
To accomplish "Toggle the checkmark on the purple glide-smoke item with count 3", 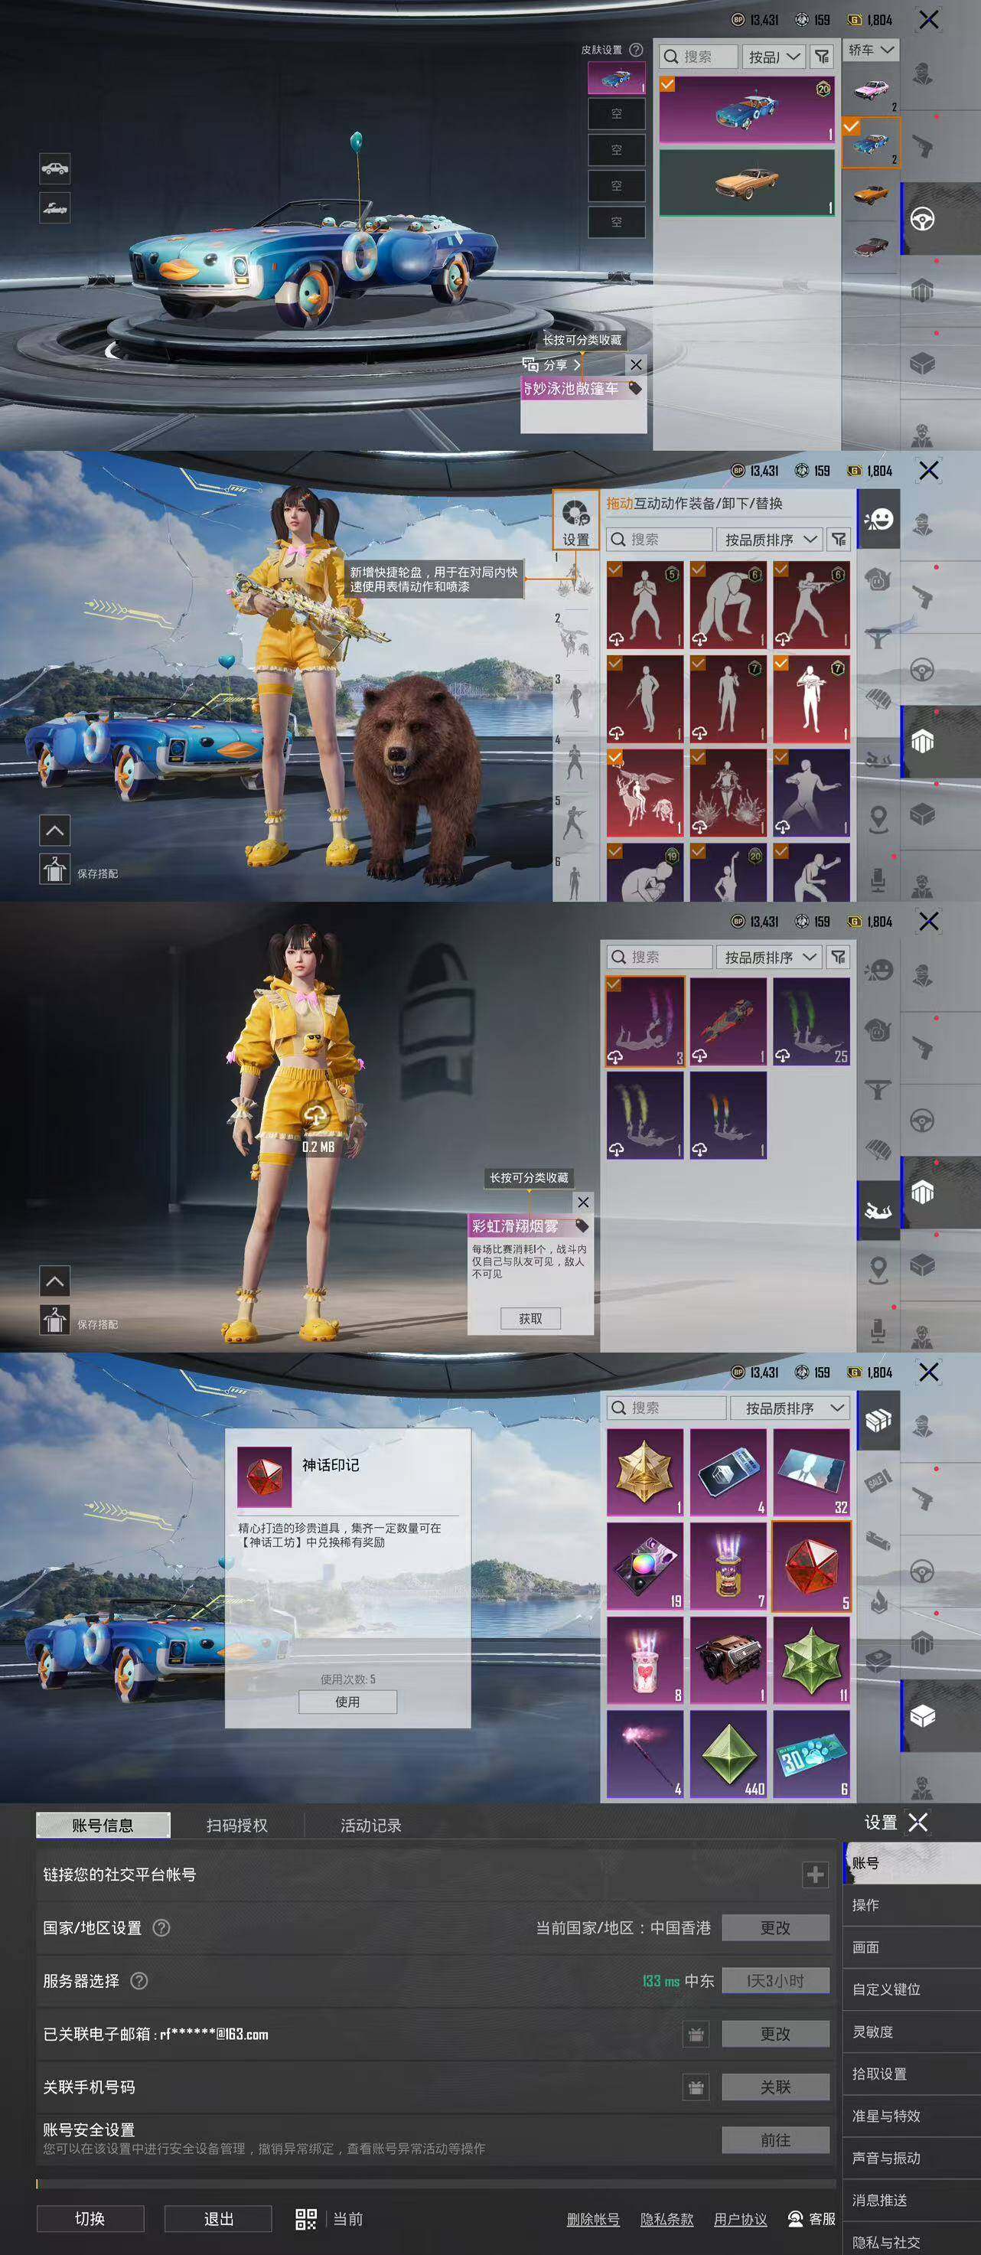I will pyautogui.click(x=614, y=985).
